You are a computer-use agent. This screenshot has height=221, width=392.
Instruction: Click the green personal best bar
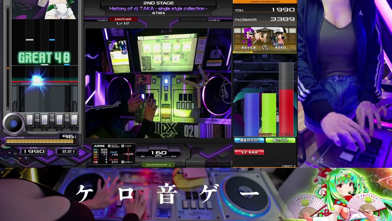coord(269,114)
